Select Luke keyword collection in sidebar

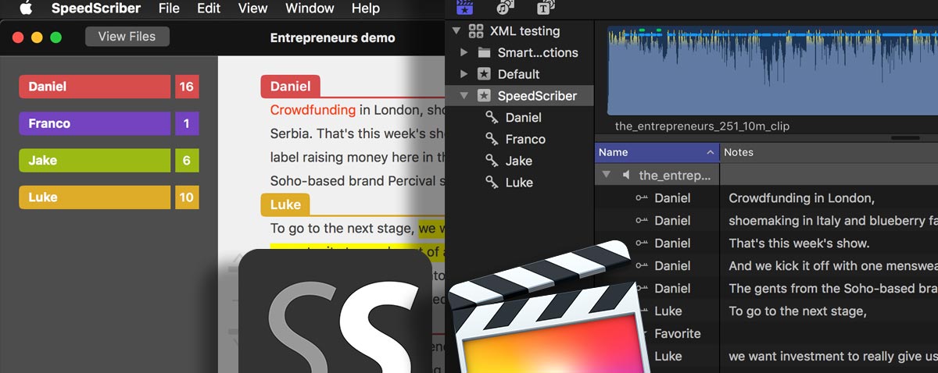pyautogui.click(x=519, y=183)
